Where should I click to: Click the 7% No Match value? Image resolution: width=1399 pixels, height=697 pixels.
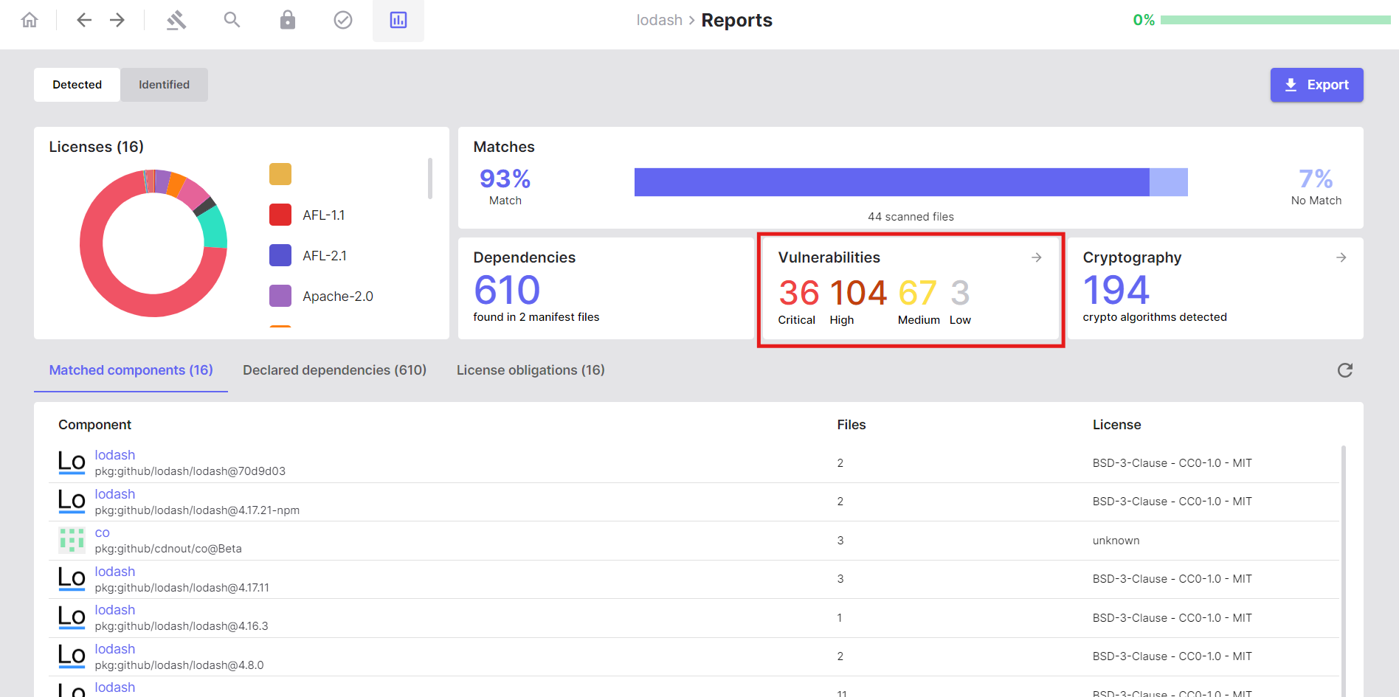1316,178
